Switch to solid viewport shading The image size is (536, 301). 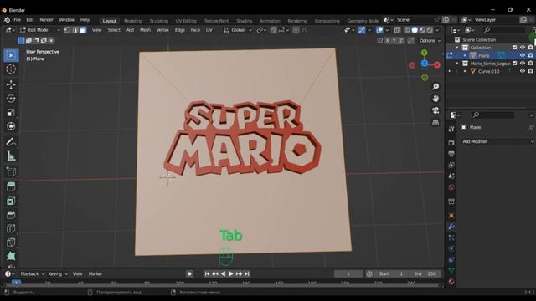pyautogui.click(x=415, y=30)
